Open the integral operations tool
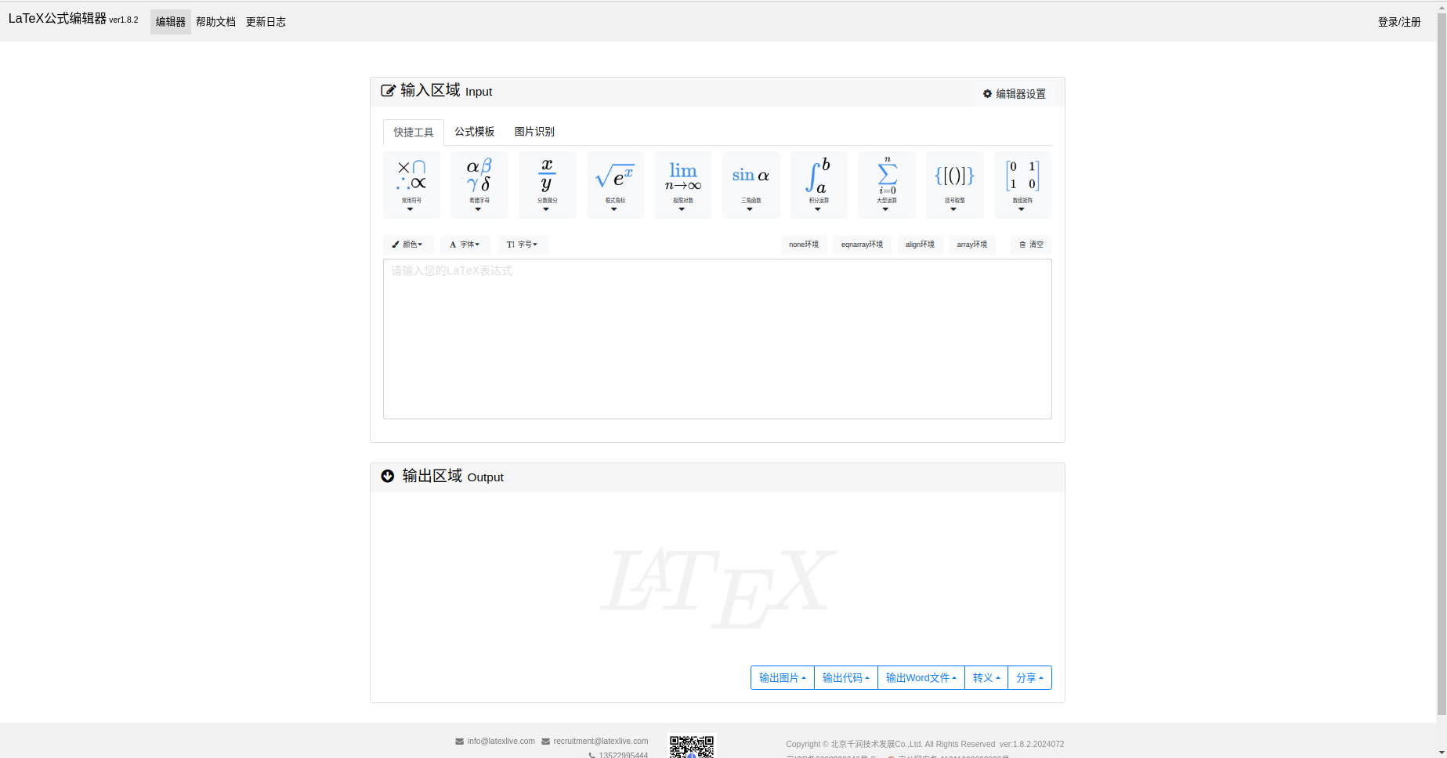The image size is (1447, 758). 818,185
